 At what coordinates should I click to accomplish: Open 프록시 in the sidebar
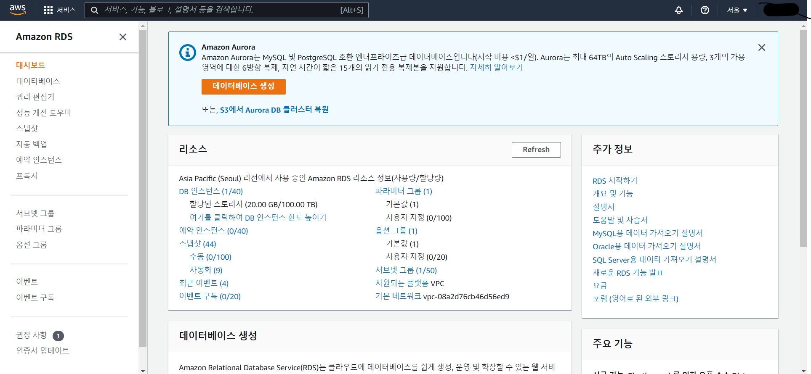click(x=27, y=176)
